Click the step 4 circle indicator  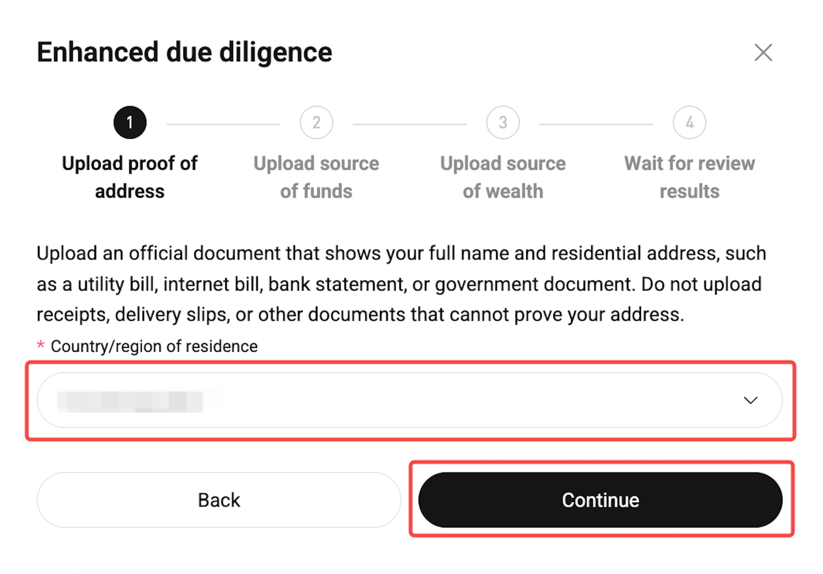[689, 122]
